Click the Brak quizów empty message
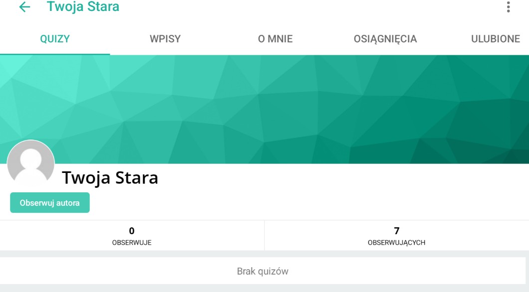 click(263, 272)
